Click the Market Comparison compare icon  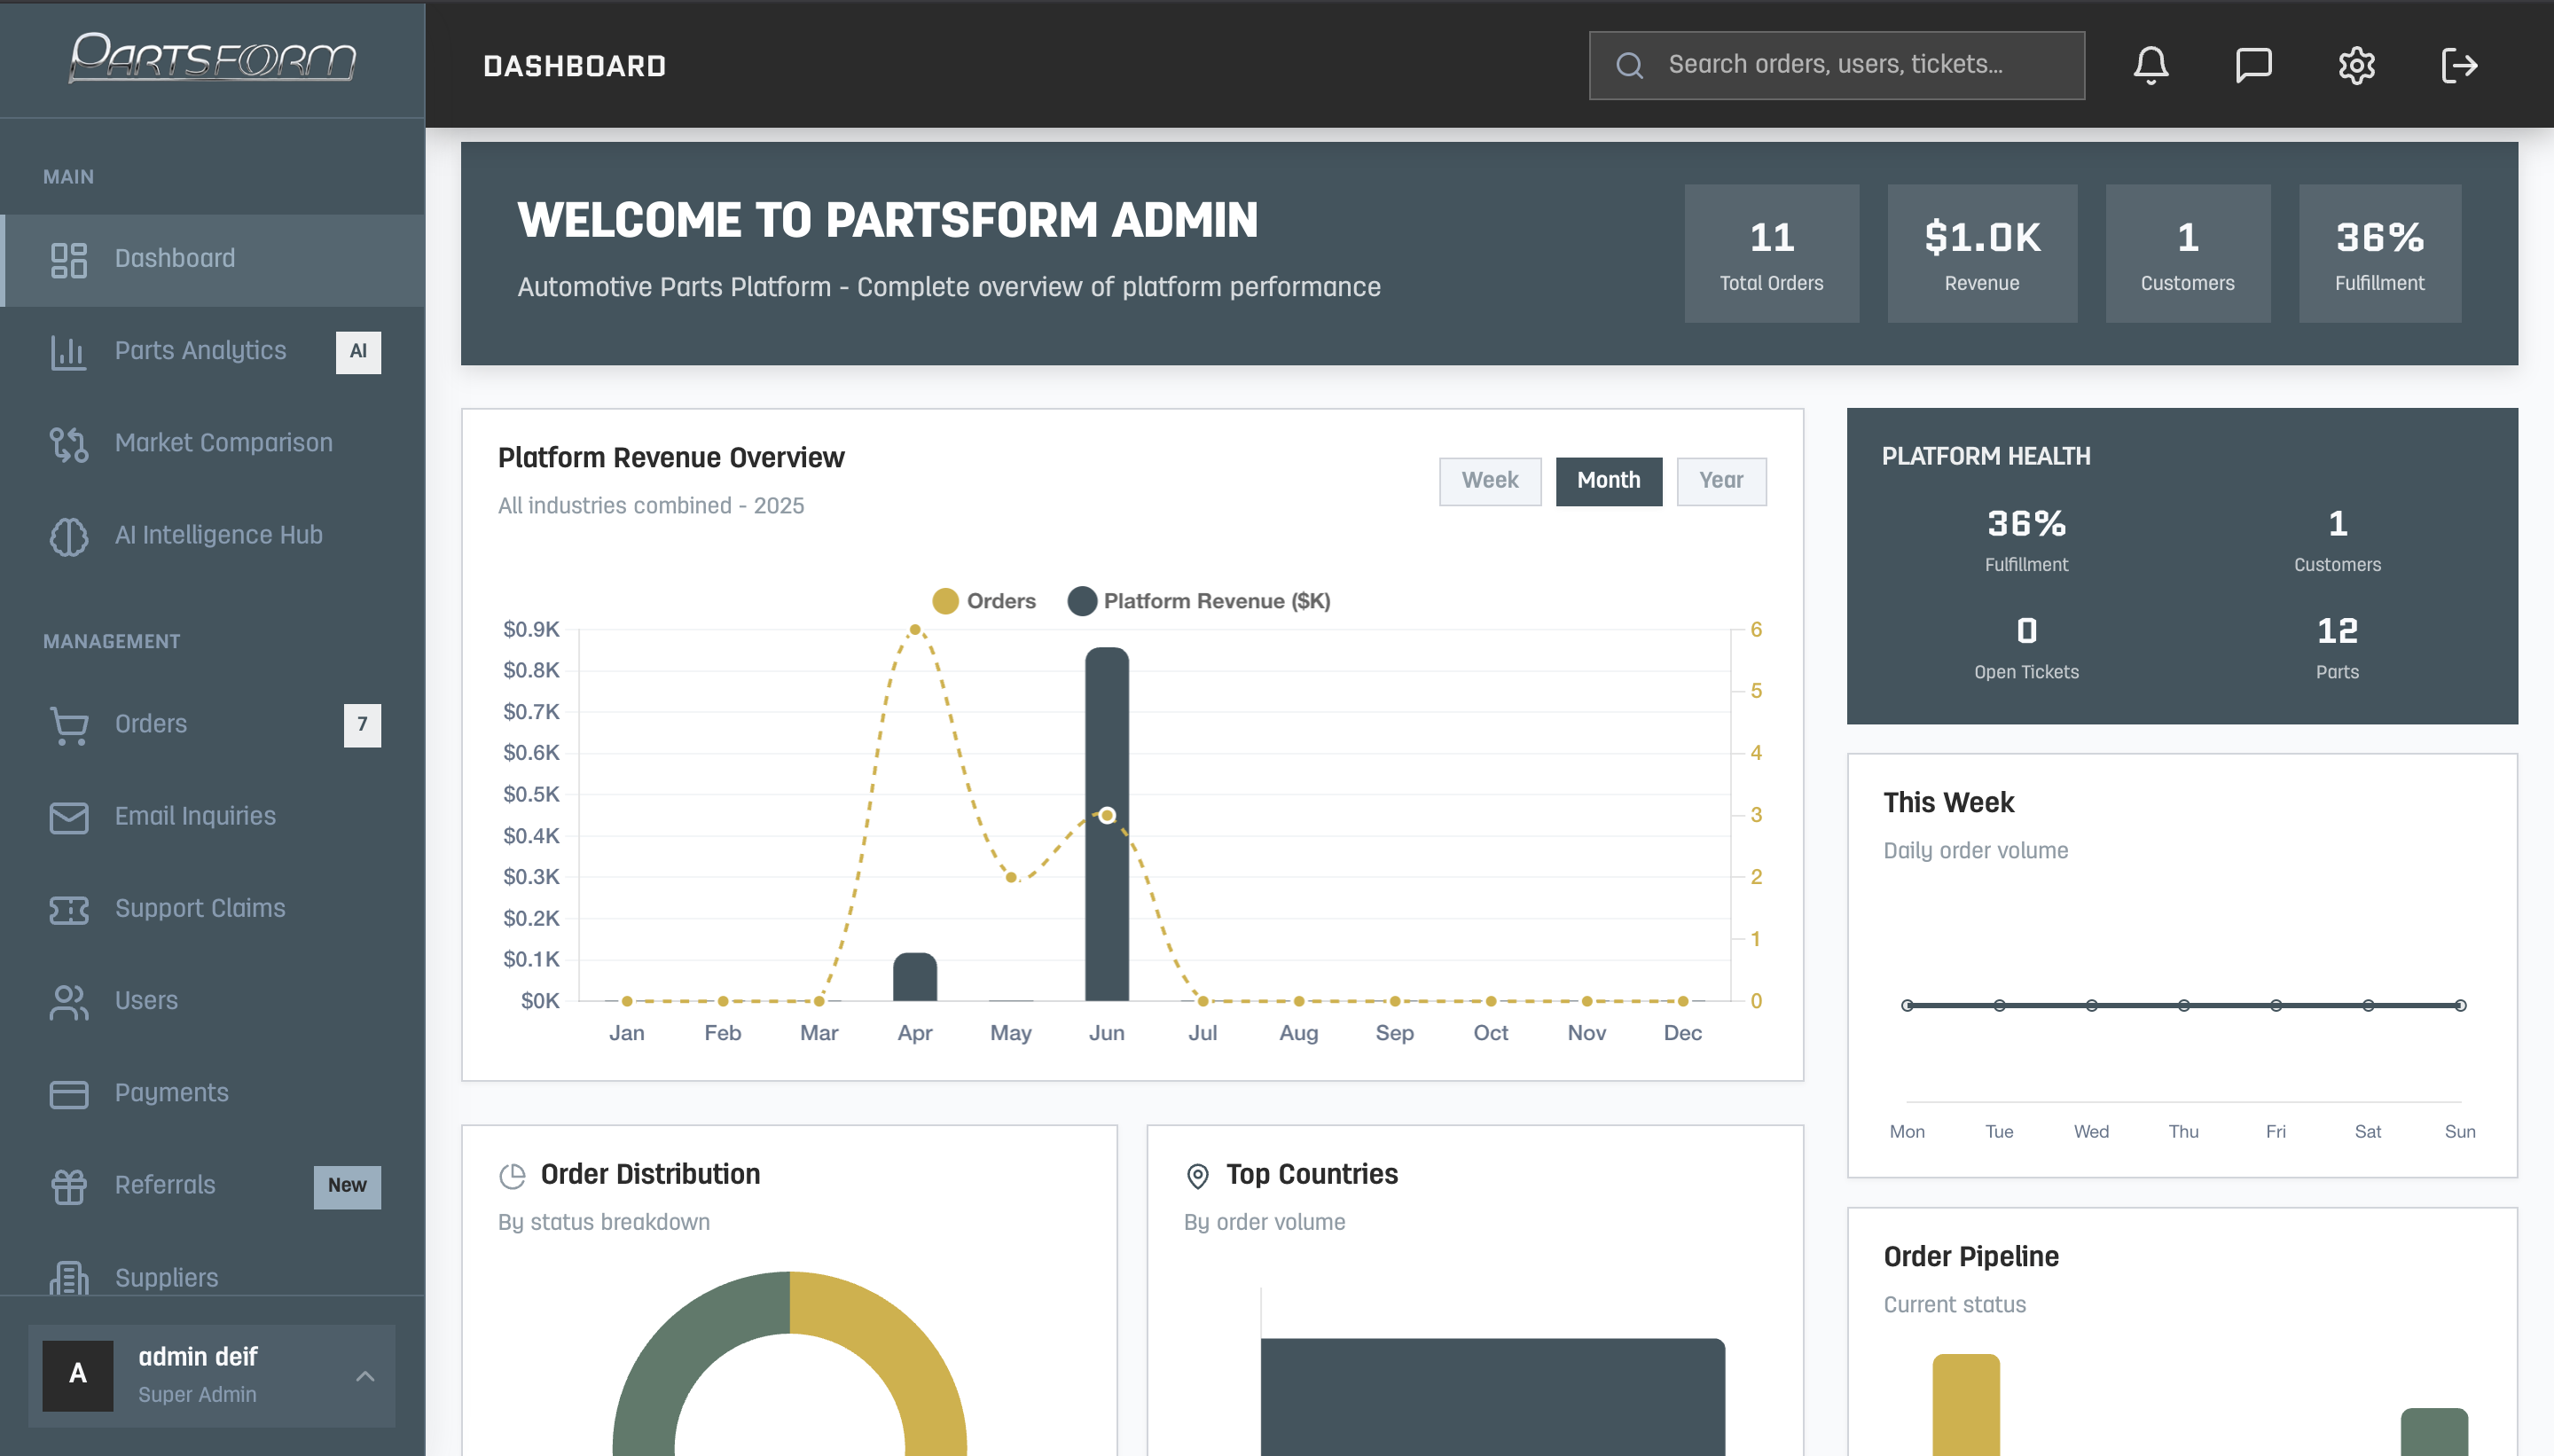click(69, 444)
